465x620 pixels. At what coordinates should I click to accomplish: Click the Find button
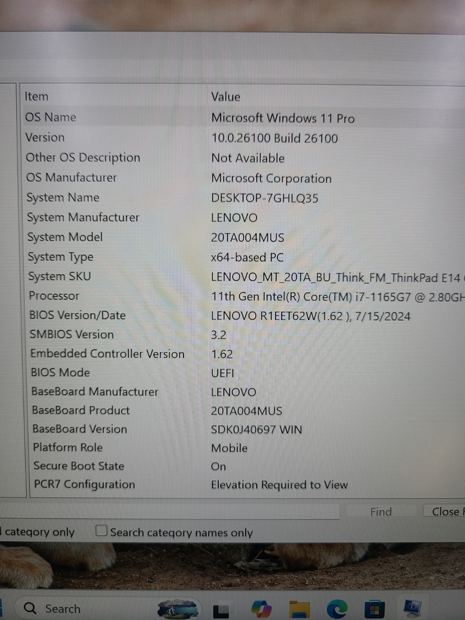point(381,511)
